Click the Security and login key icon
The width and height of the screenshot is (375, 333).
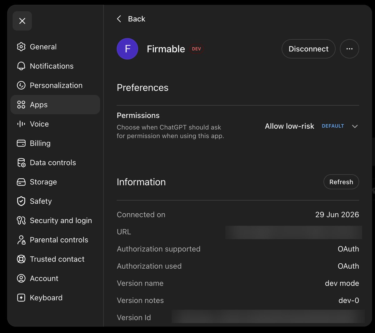21,221
